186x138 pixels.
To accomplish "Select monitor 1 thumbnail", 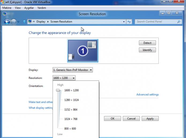I will (83, 51).
